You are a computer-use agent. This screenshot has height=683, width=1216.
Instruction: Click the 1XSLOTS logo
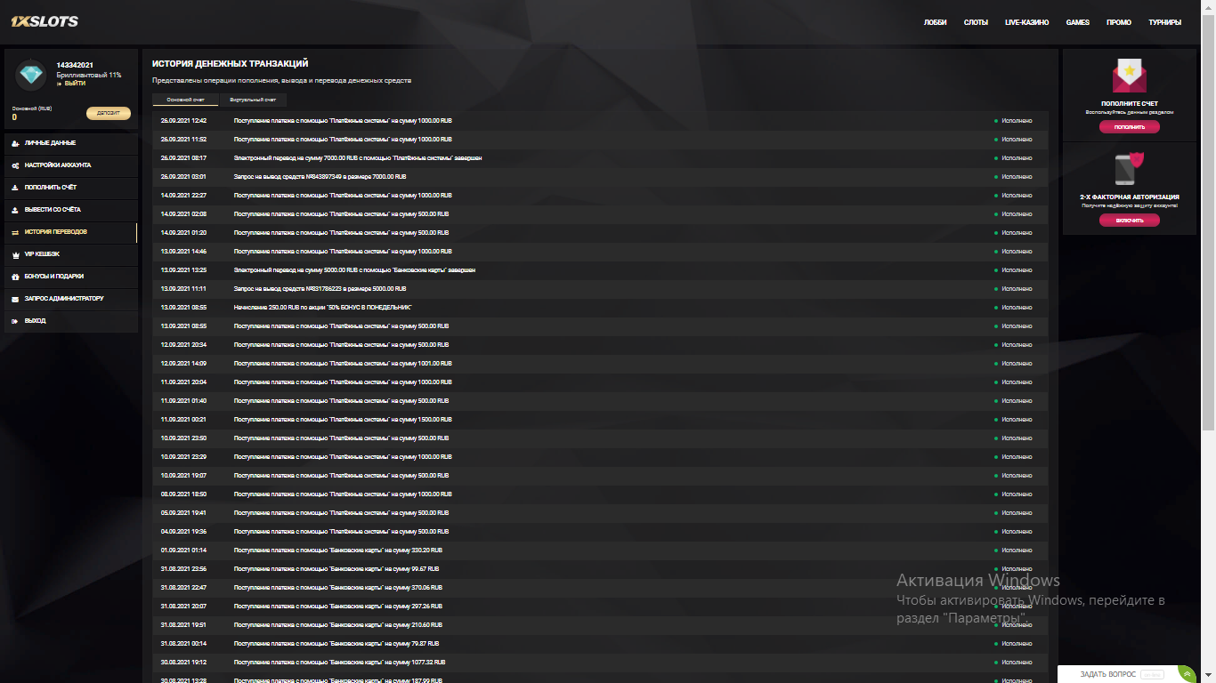tap(45, 21)
